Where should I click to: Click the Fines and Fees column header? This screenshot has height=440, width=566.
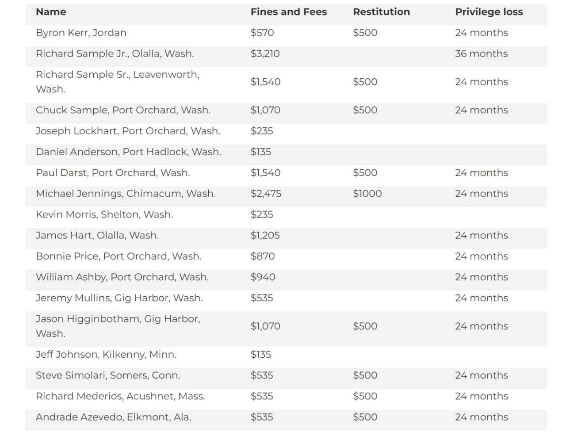[x=288, y=12]
